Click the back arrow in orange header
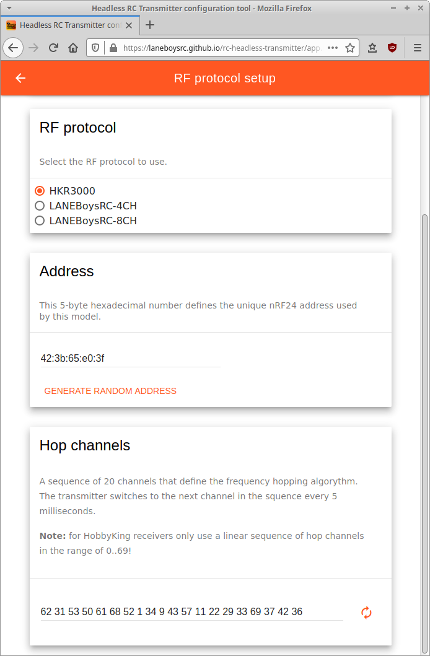Viewport: 430px width, 656px height. click(20, 78)
